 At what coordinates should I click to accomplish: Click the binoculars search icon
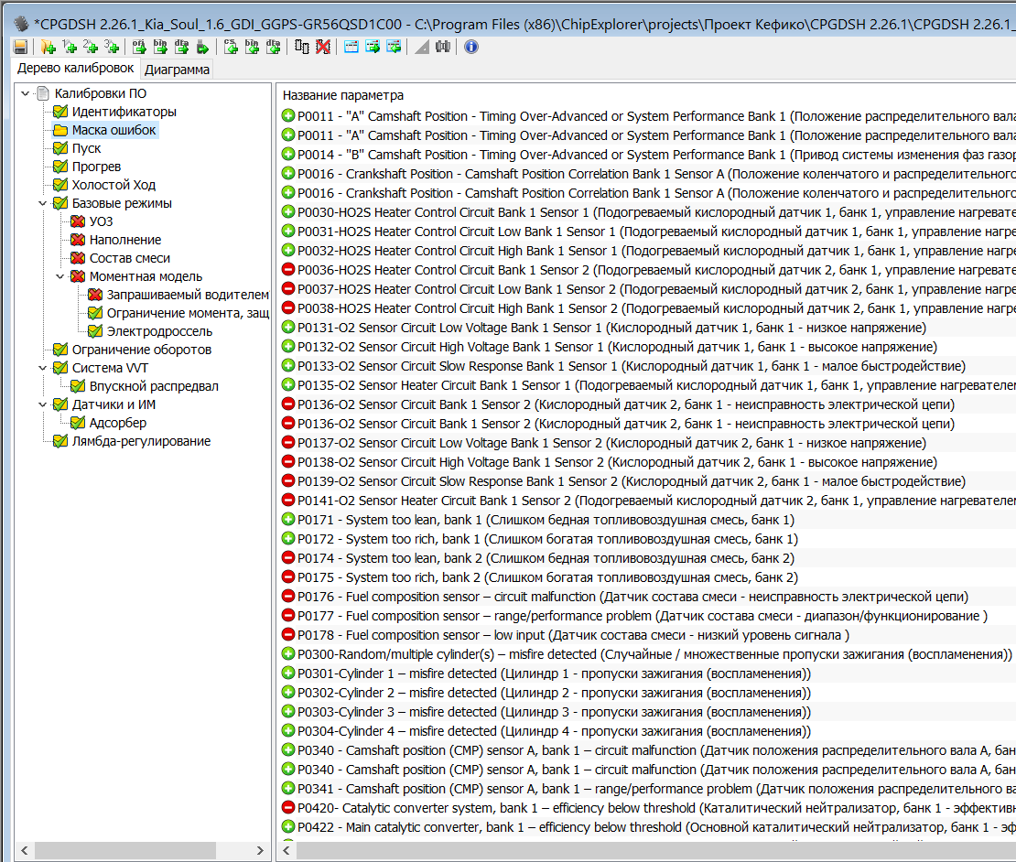443,47
